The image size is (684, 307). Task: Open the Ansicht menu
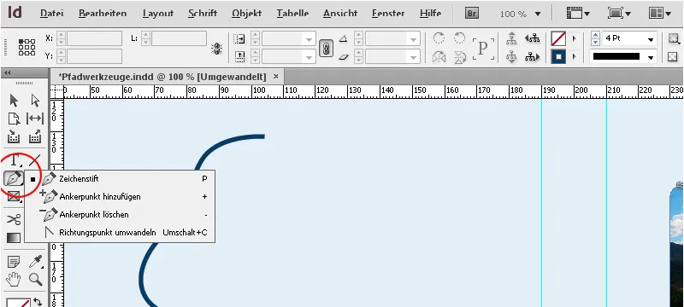(340, 14)
